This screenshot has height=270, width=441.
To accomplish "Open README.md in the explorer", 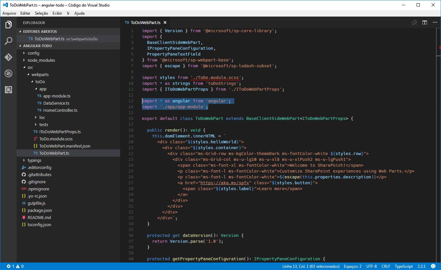I will point(68,217).
